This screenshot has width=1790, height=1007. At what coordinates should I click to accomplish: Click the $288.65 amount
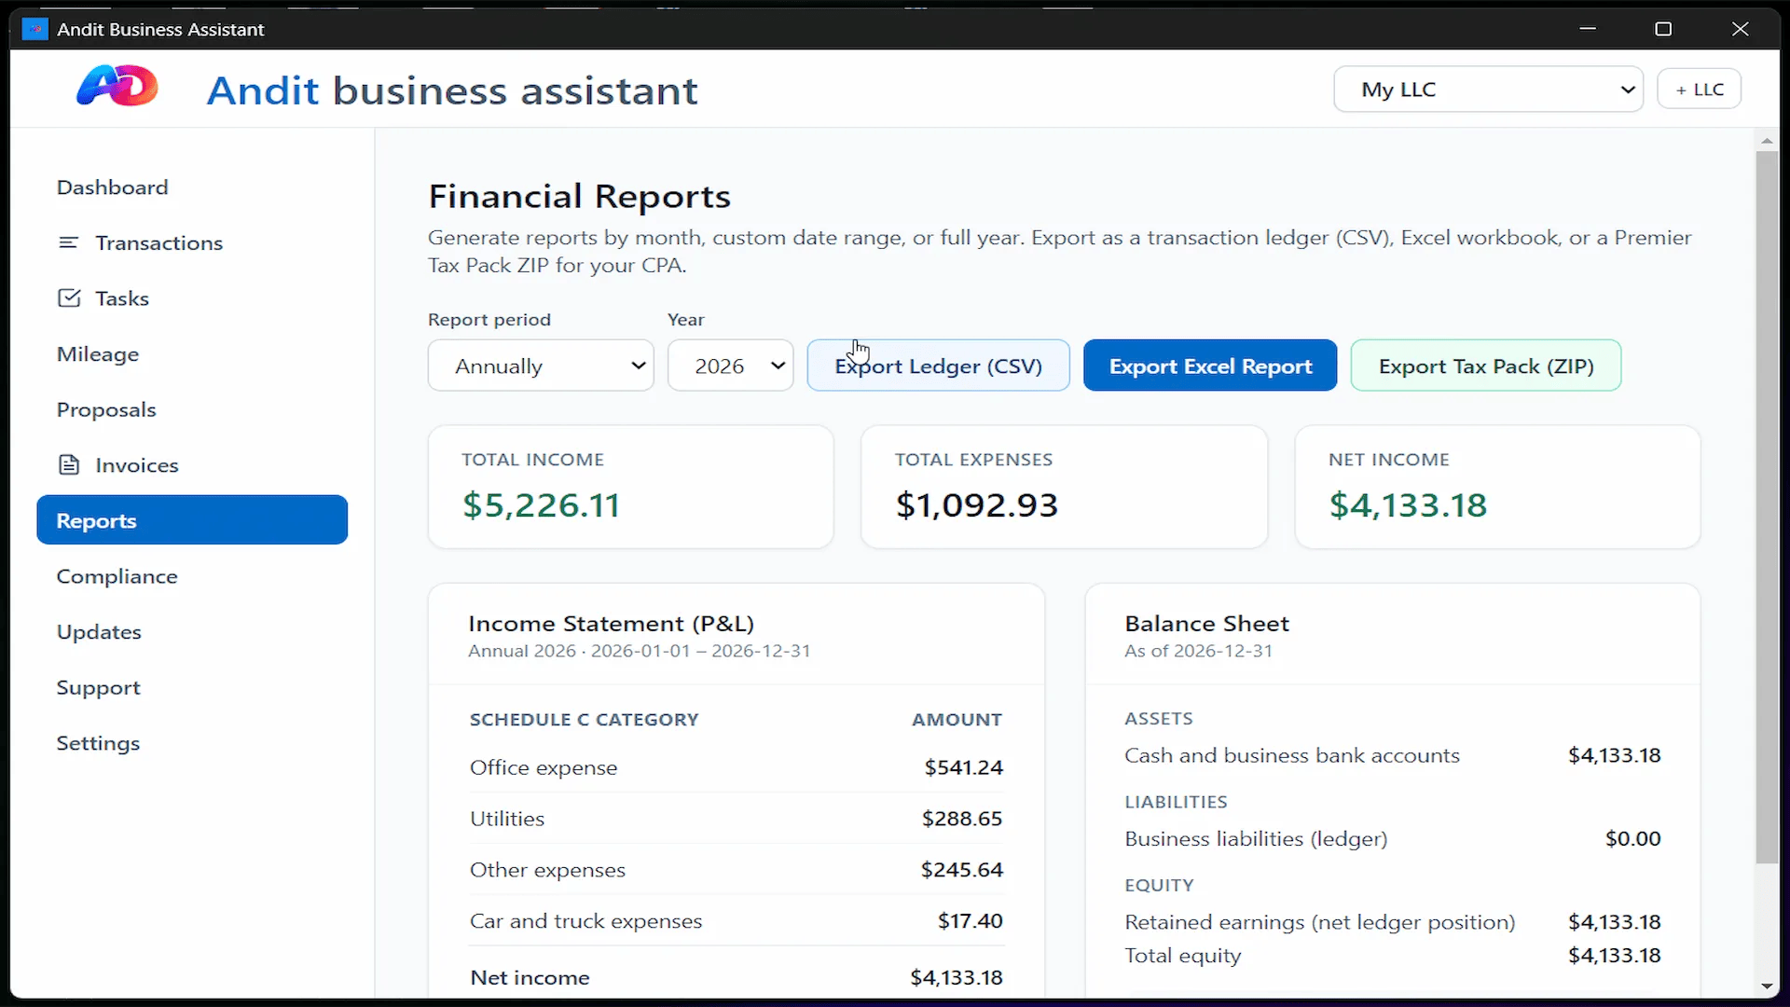pos(962,819)
